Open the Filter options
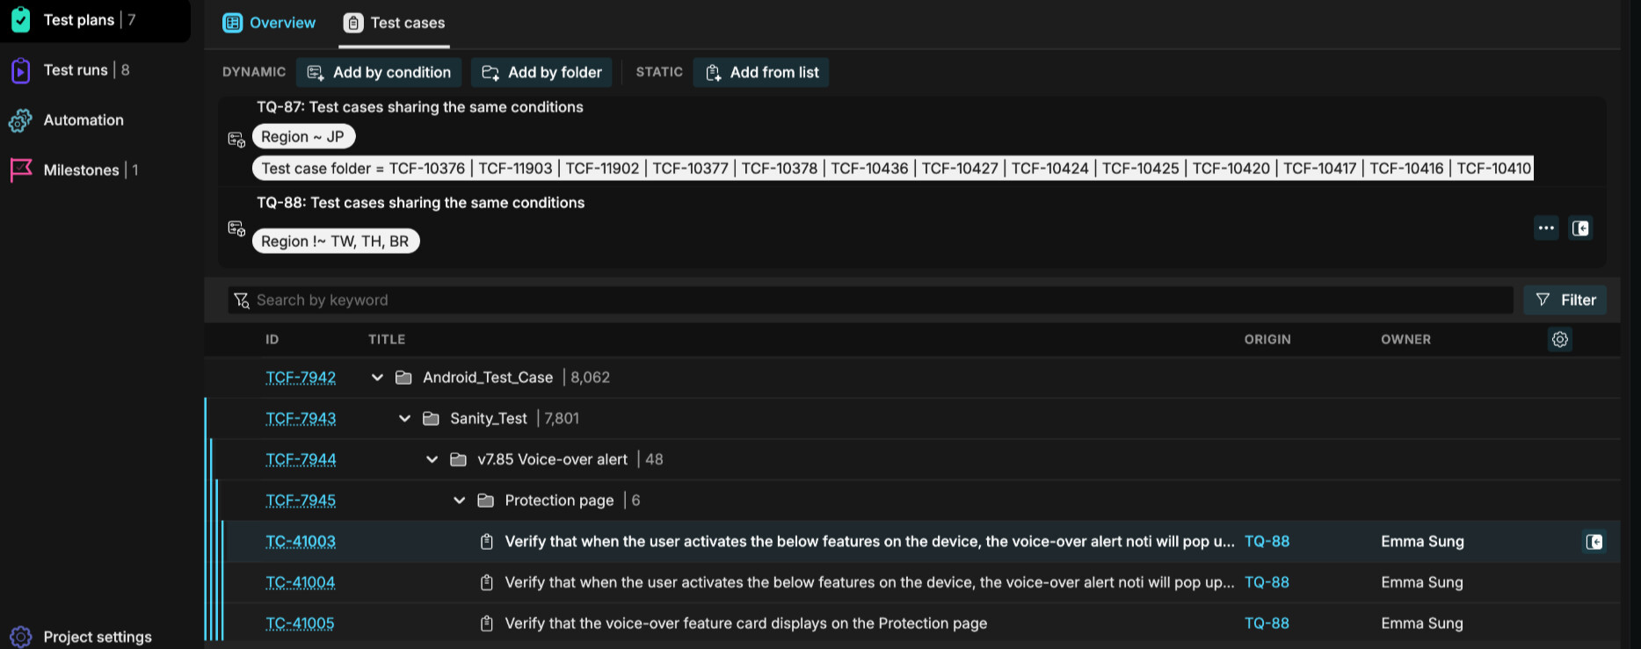 pos(1565,300)
